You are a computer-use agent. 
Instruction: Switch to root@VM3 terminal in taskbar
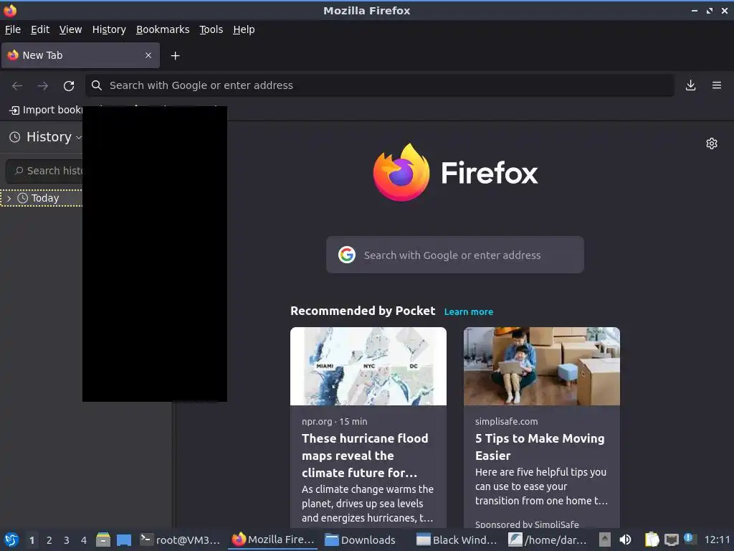[x=180, y=540]
